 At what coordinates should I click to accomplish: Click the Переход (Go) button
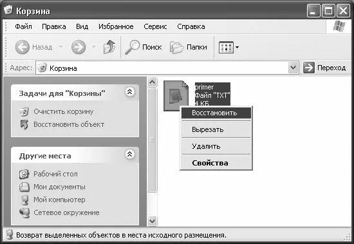click(324, 68)
